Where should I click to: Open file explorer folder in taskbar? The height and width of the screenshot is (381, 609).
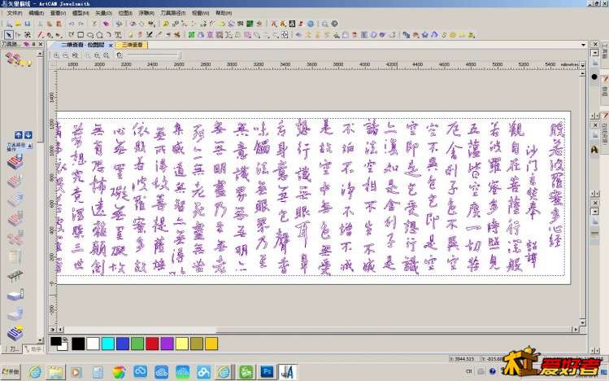55,372
